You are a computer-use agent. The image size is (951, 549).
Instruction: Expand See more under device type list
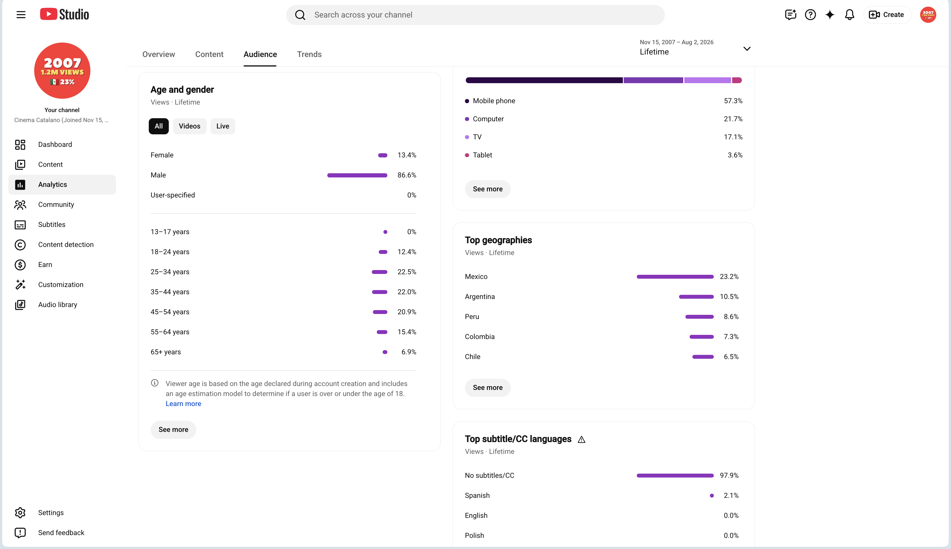click(x=487, y=189)
